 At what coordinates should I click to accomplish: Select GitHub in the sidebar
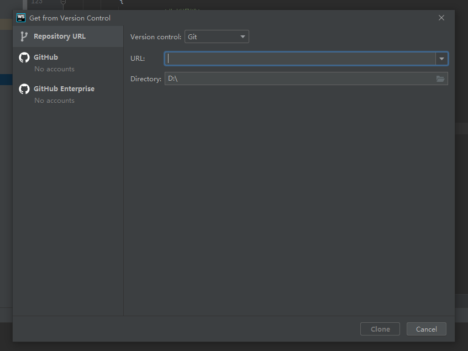click(46, 57)
